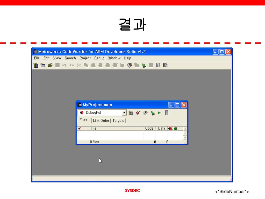Switch to the Link Order tab
265x199 pixels.
[101, 120]
